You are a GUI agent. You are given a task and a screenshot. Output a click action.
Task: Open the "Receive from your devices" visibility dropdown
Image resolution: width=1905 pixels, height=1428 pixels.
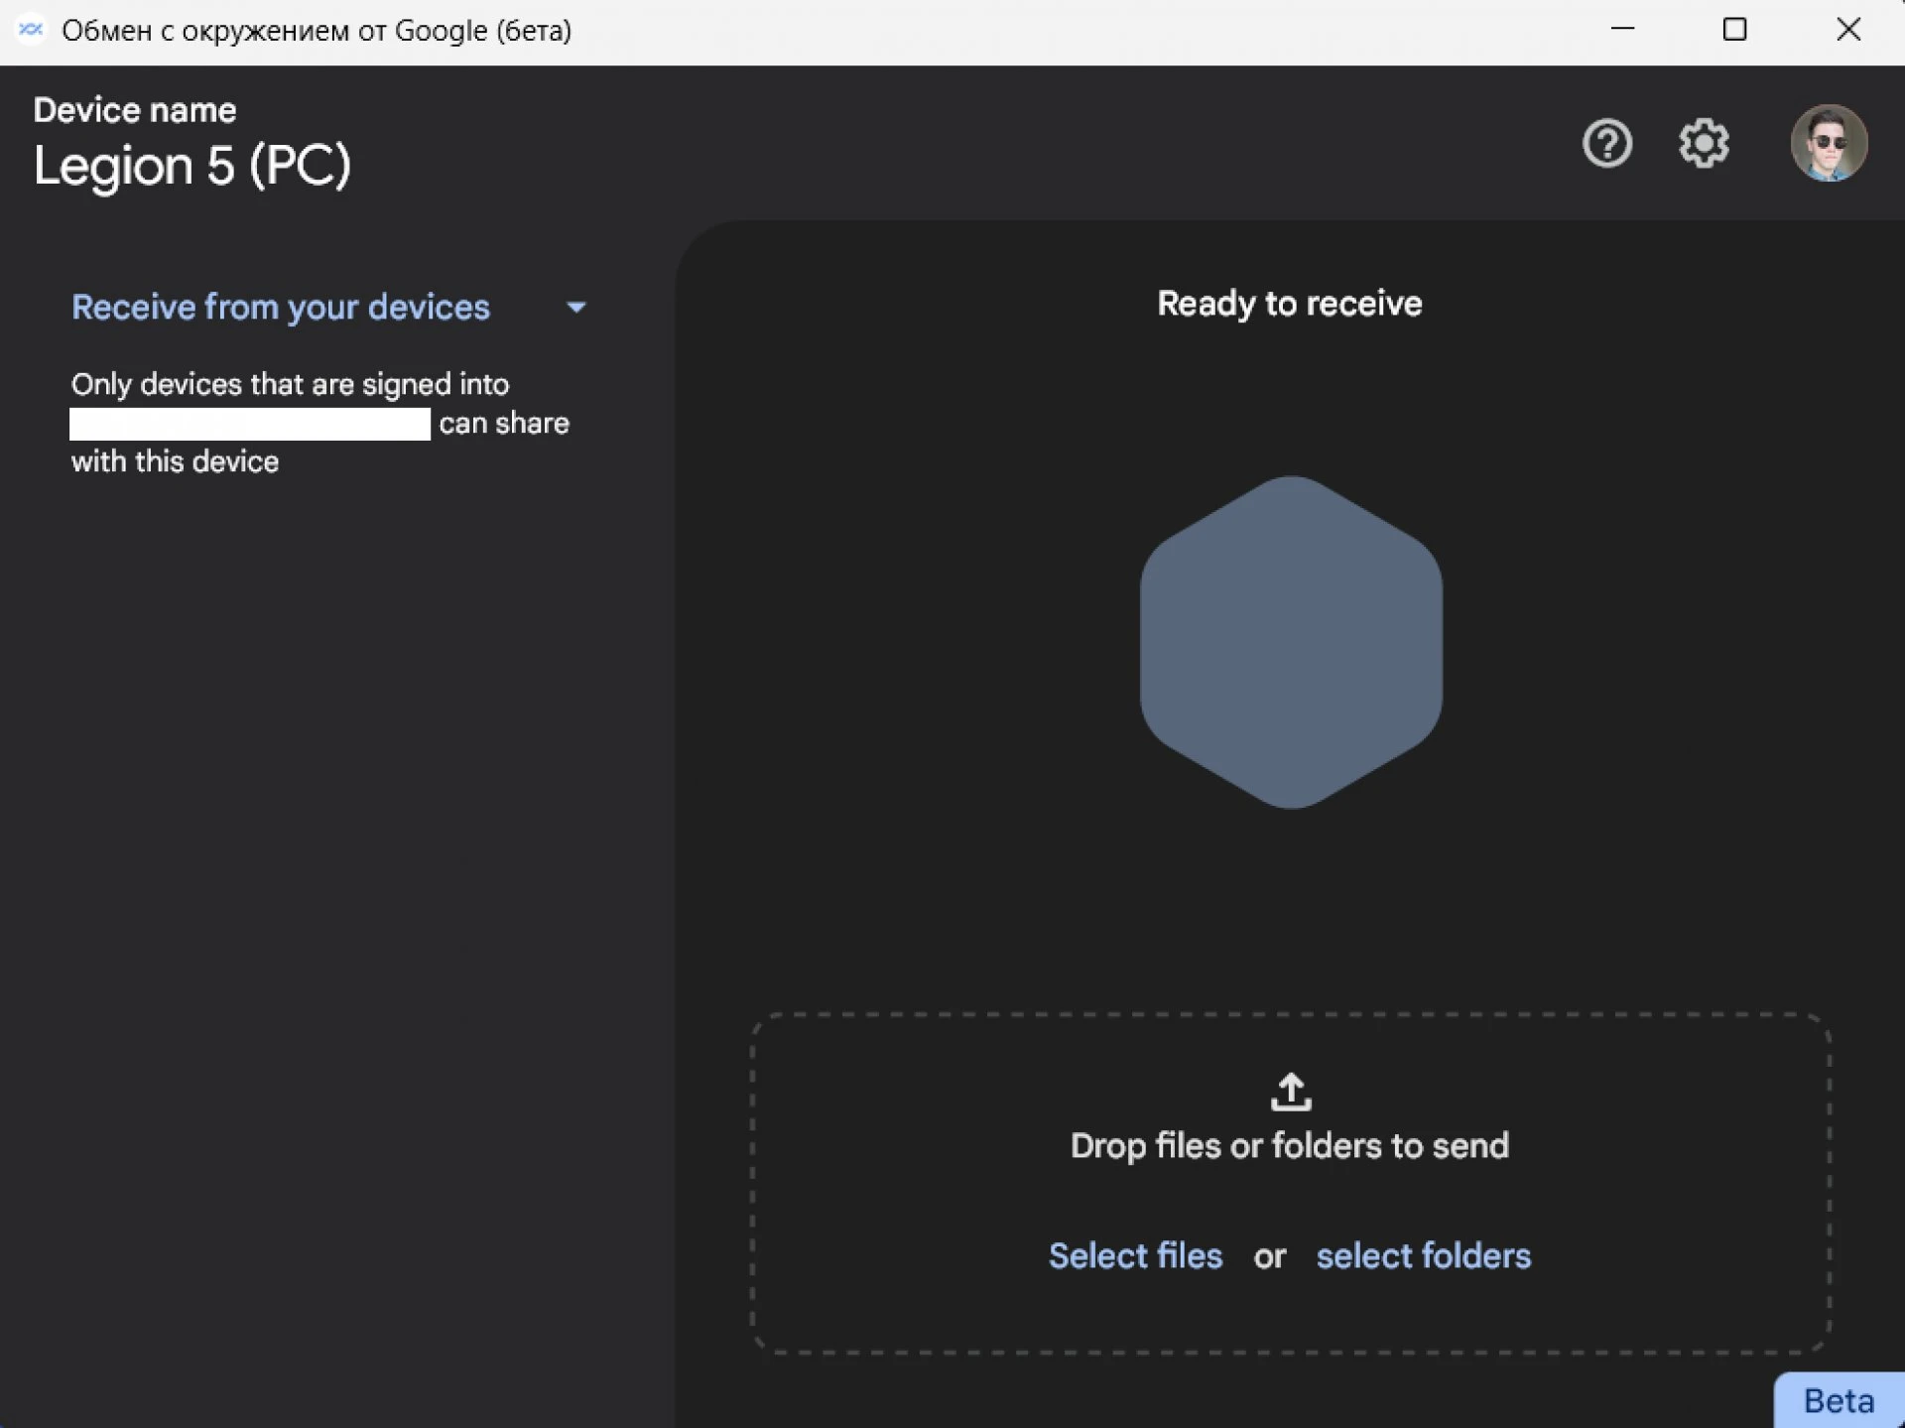coord(281,308)
